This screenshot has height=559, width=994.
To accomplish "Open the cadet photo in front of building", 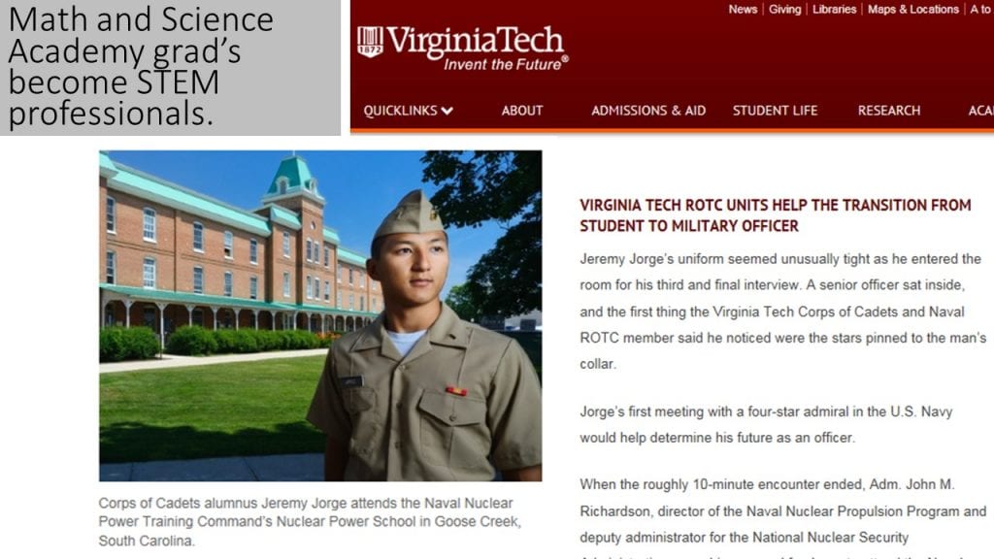I will click(x=320, y=315).
